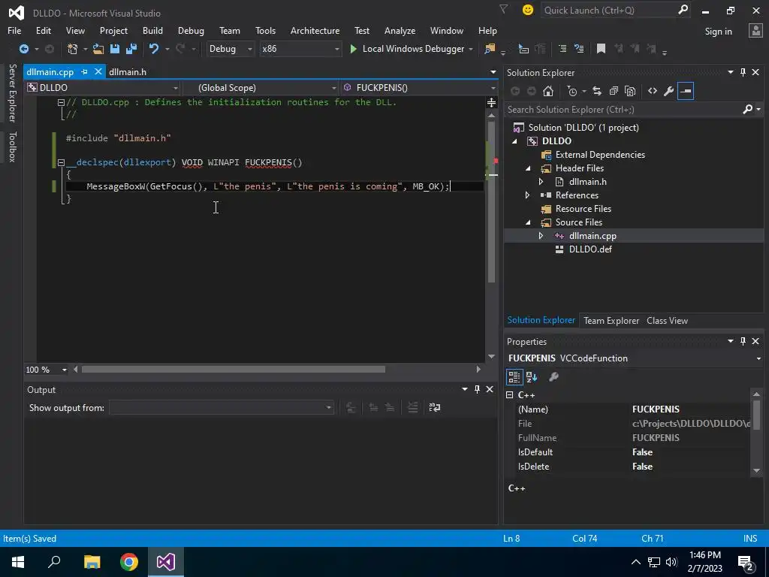Open the Server Explorer side tab
Viewport: 769px width, 577px height.
tap(12, 92)
